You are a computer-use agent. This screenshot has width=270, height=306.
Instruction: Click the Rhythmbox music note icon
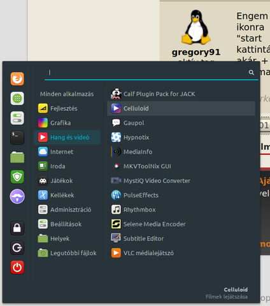click(x=116, y=210)
